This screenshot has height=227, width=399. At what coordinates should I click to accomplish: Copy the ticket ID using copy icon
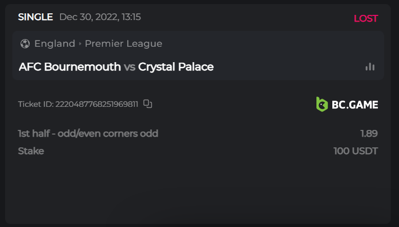click(148, 104)
